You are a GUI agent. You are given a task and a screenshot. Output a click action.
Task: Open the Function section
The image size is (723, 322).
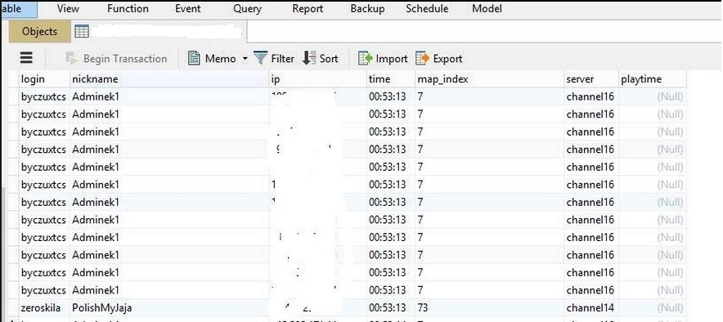(128, 8)
